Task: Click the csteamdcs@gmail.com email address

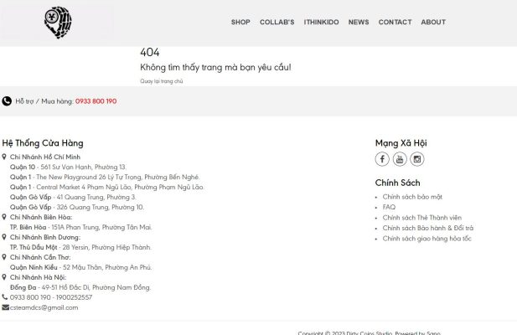Action: tap(44, 307)
